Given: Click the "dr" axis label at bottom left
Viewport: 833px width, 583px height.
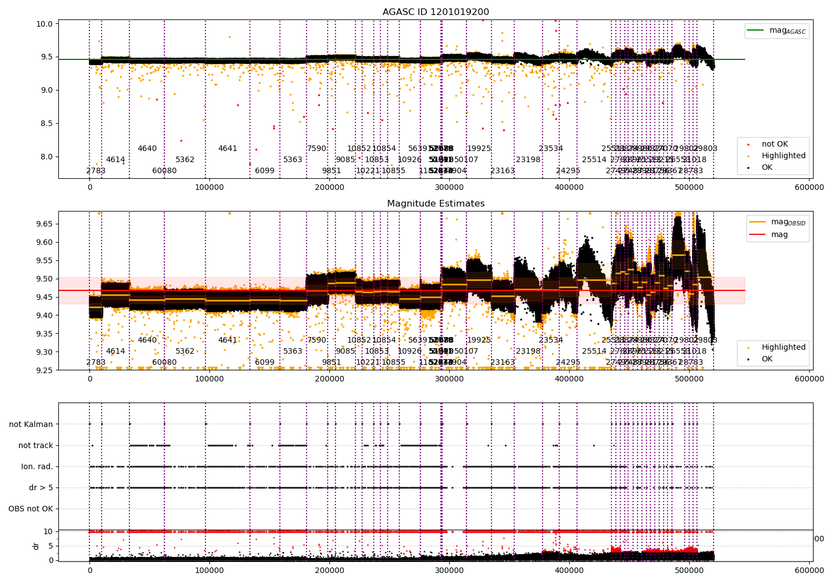Looking at the screenshot, I should (x=36, y=546).
